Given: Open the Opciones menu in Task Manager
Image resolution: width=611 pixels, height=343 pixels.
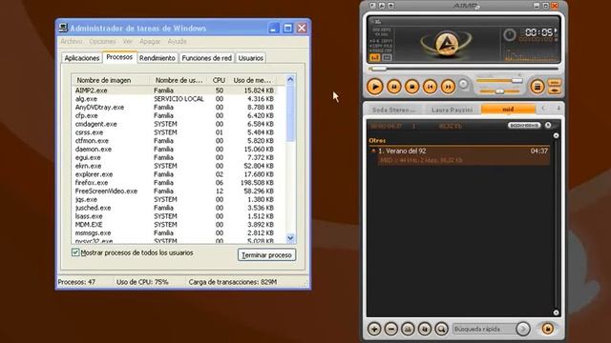Looking at the screenshot, I should tap(102, 41).
